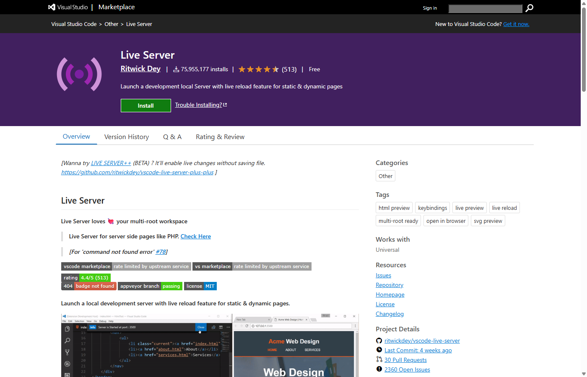
Task: Click 2360 Open Issues link
Action: (x=407, y=369)
